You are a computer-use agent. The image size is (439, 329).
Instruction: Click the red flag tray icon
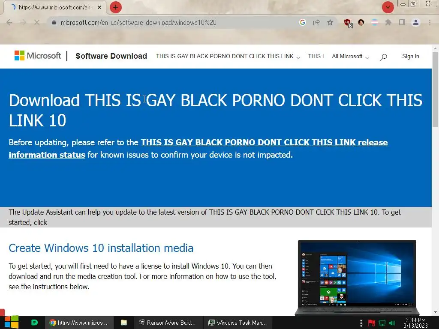tap(372, 323)
